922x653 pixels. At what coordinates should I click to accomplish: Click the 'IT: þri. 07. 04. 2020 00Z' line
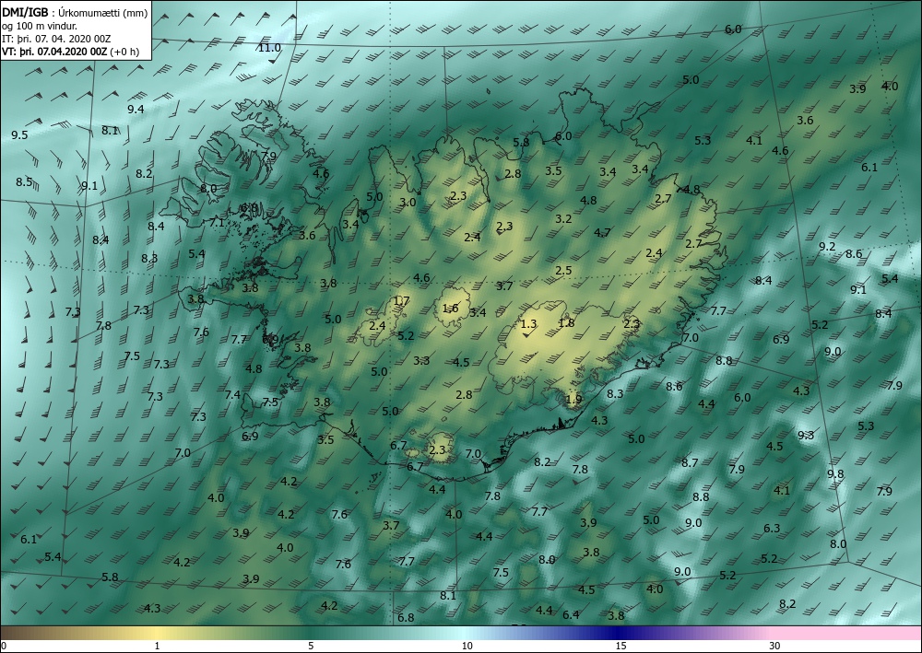[56, 39]
